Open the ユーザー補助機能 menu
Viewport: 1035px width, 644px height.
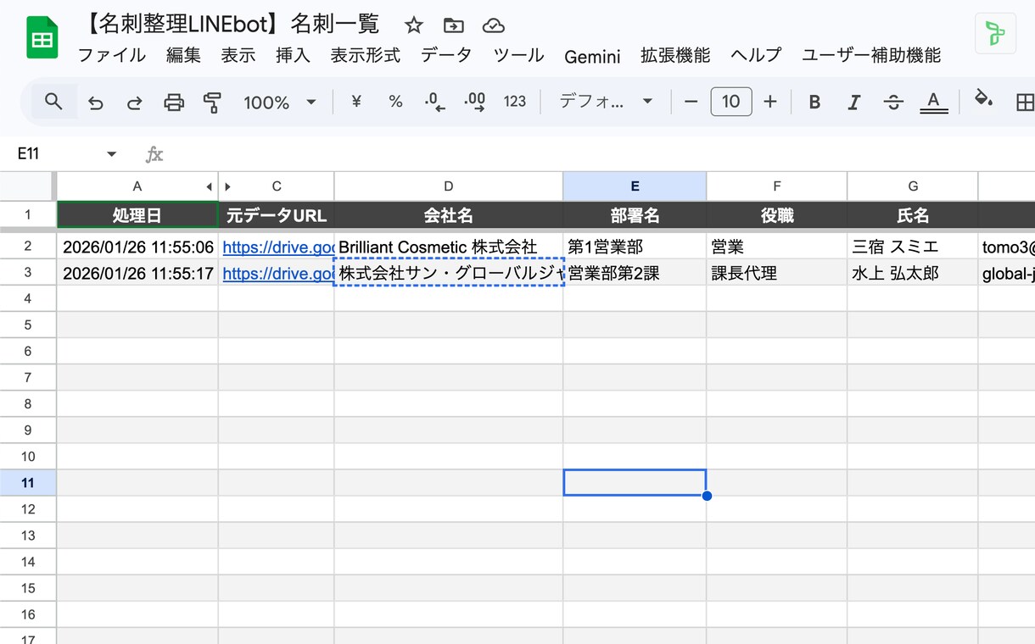[871, 56]
